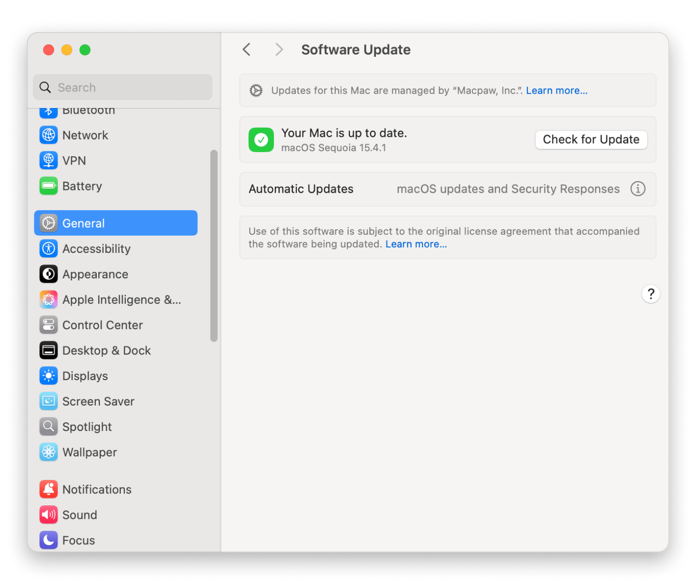
Task: Open Control Center settings
Action: pyautogui.click(x=102, y=325)
